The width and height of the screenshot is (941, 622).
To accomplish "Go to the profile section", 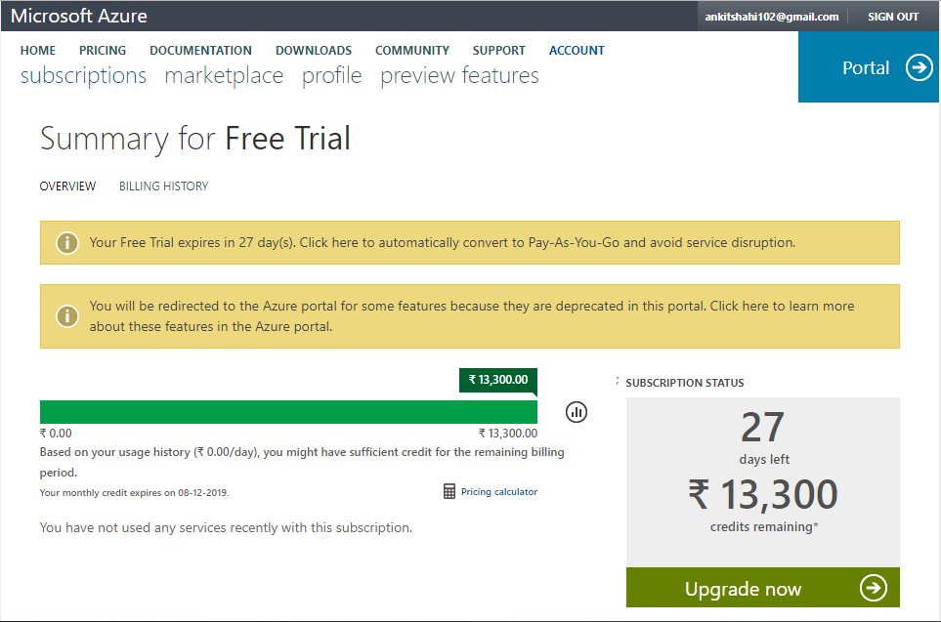I will pos(332,75).
